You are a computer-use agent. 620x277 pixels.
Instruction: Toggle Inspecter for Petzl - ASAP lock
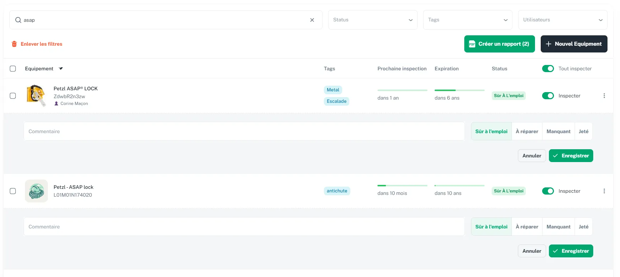pyautogui.click(x=548, y=191)
